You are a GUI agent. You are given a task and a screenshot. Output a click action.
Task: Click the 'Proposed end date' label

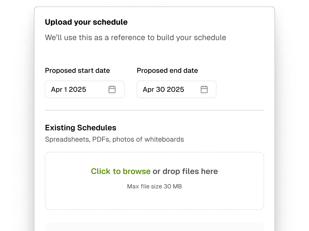(x=167, y=70)
